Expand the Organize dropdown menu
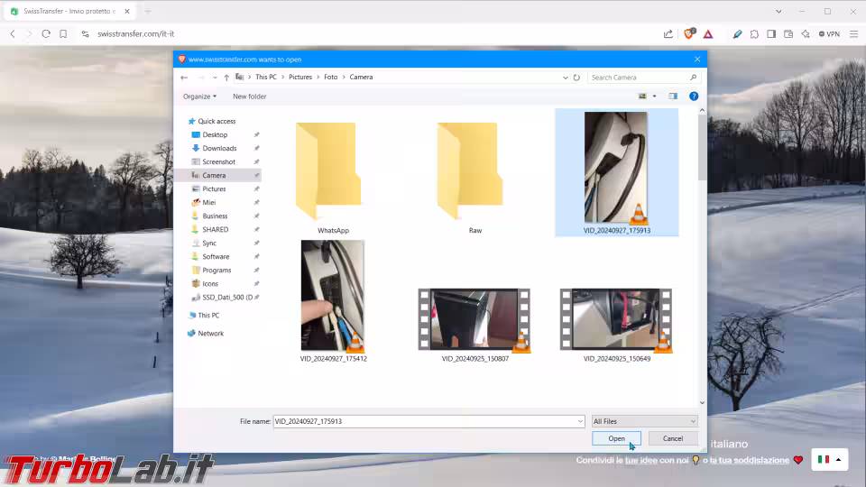Screen dimensions: 866x487 [x=199, y=96]
